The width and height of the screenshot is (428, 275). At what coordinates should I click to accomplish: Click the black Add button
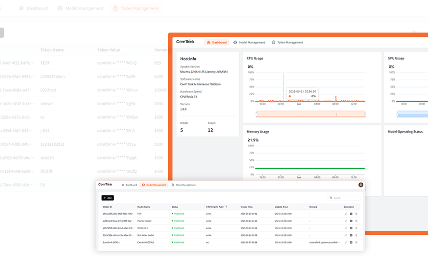point(108,198)
